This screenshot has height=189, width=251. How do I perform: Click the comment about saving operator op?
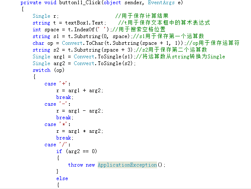(213, 43)
